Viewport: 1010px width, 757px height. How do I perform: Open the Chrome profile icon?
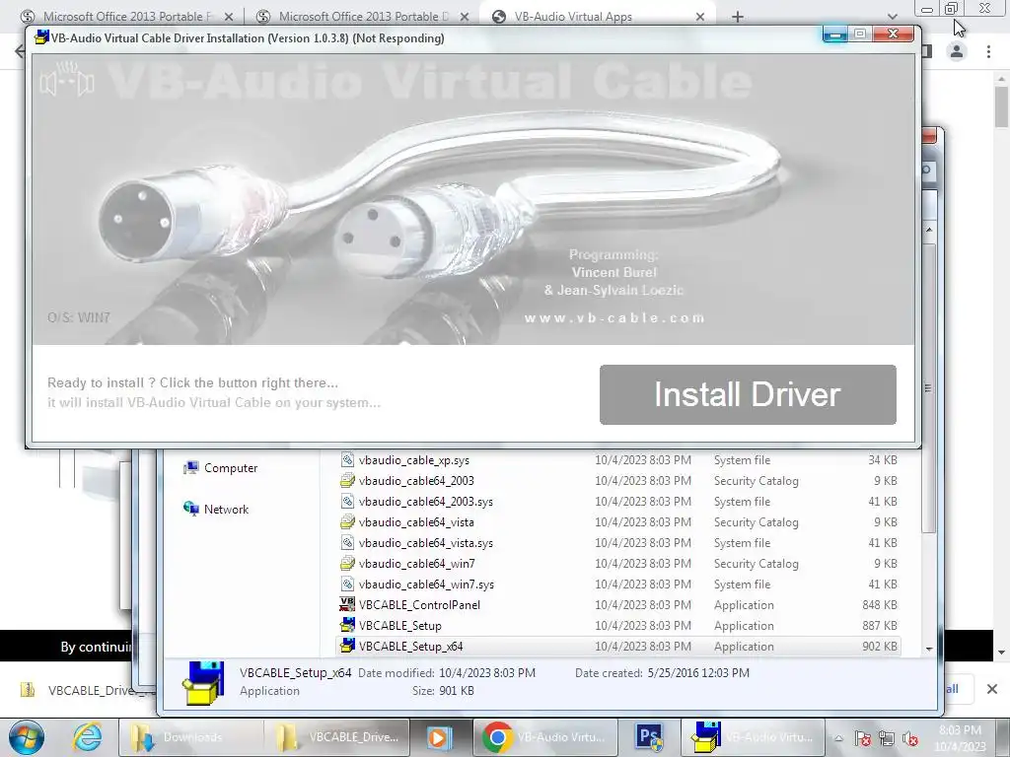(x=957, y=51)
